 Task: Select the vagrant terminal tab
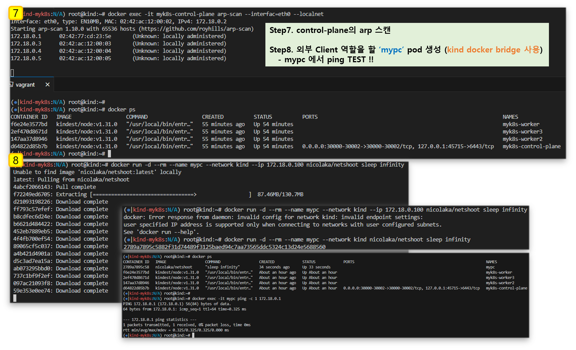pos(25,85)
